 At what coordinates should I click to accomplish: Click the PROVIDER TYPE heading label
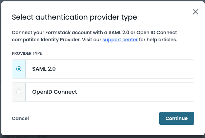point(27,53)
